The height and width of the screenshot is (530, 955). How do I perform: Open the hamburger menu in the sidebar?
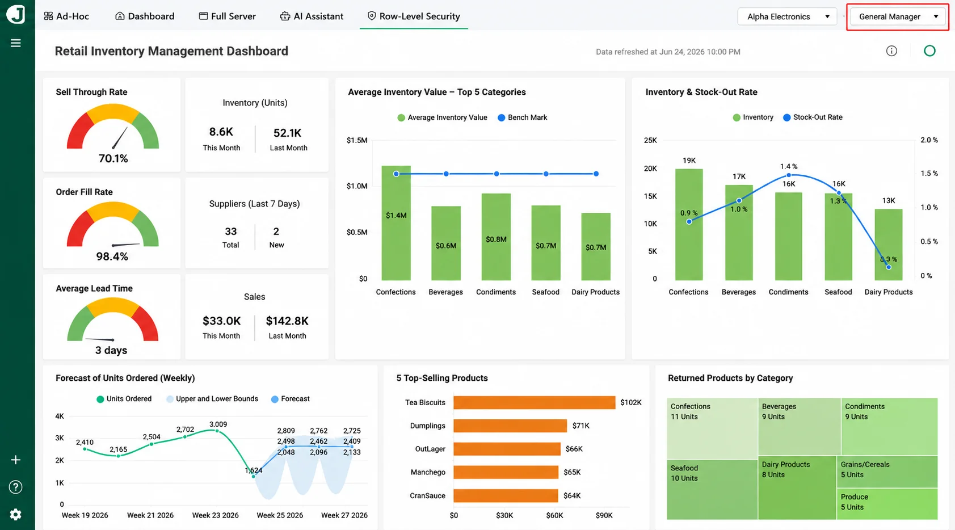(16, 43)
